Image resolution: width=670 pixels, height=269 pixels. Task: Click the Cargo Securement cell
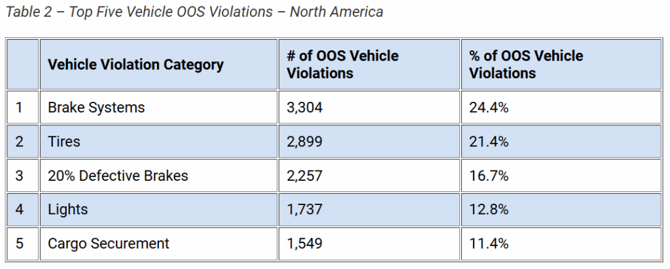point(109,244)
